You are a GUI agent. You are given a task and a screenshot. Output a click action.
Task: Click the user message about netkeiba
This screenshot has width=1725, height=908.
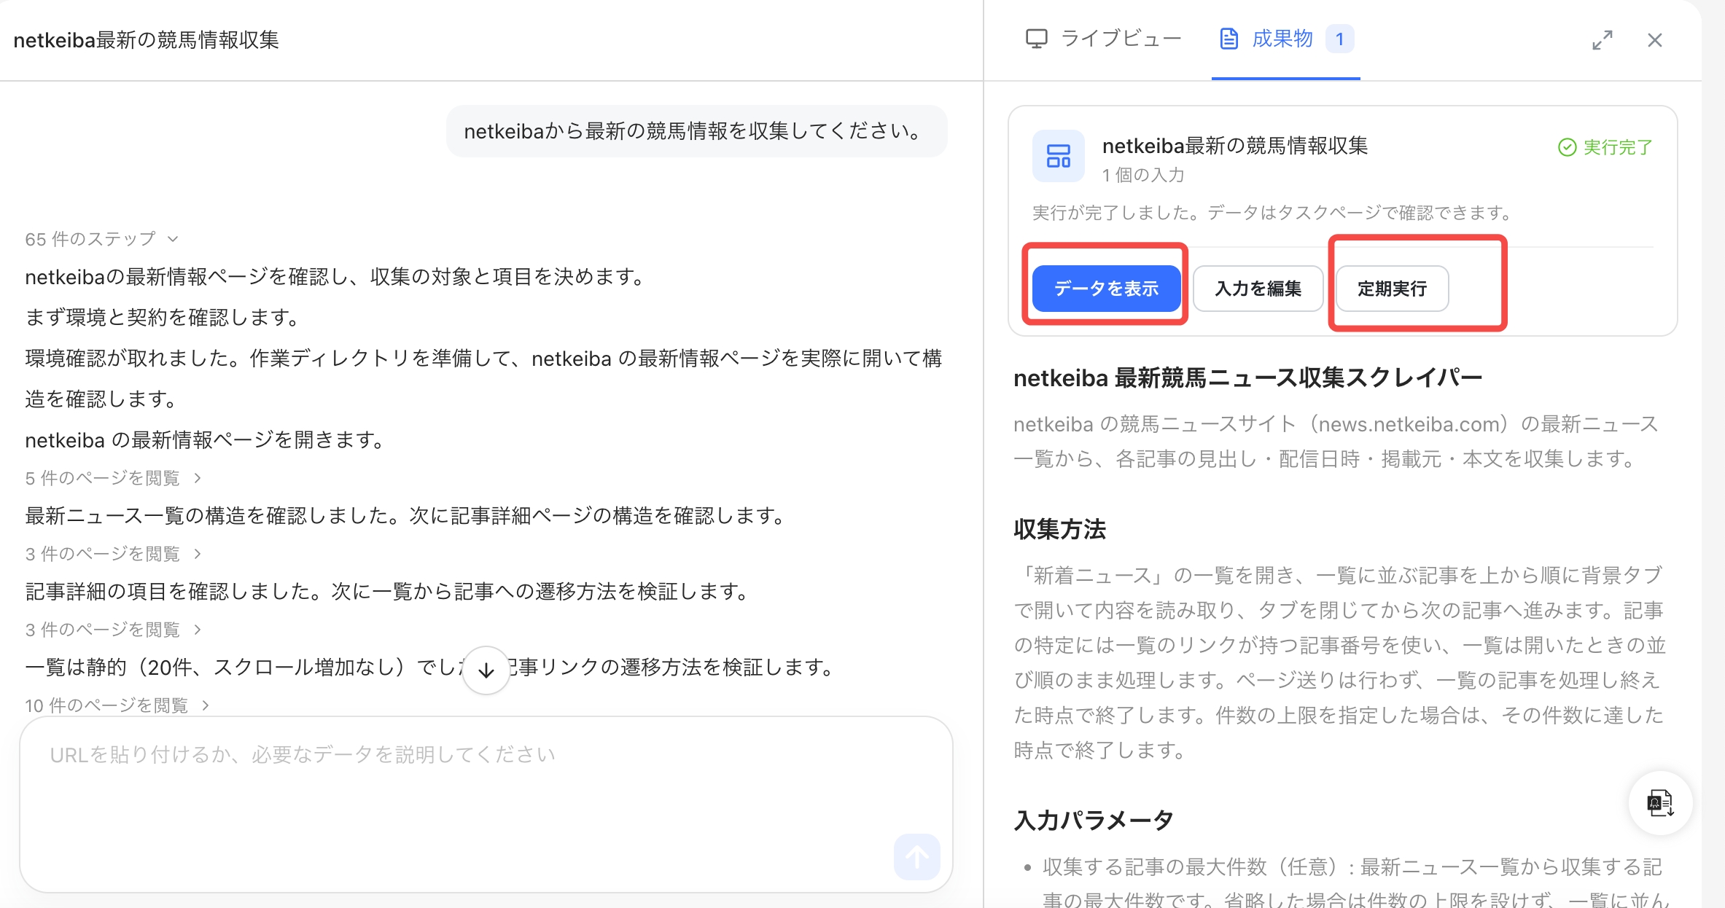click(x=696, y=131)
